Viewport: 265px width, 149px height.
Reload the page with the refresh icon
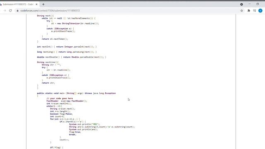pyautogui.click(x=10, y=10)
